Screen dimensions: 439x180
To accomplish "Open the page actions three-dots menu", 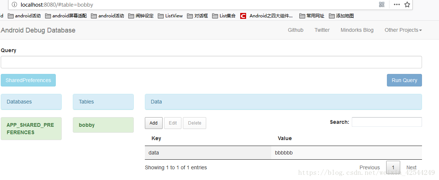I will pos(397,4).
